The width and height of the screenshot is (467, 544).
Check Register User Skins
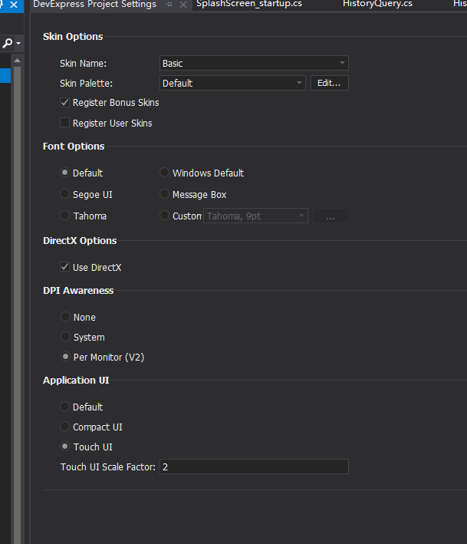click(x=64, y=123)
